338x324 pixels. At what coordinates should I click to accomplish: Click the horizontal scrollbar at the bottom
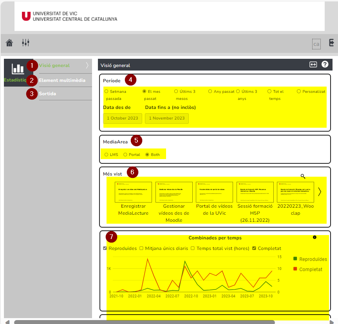coord(145,322)
